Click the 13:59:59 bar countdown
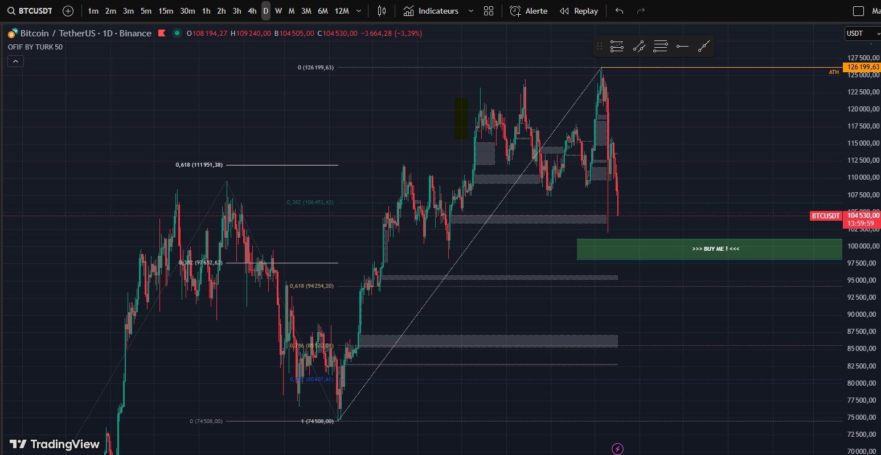The image size is (881, 455). (x=860, y=224)
